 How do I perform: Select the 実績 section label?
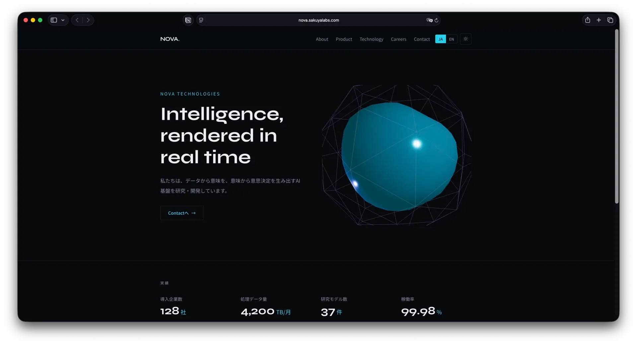click(164, 283)
